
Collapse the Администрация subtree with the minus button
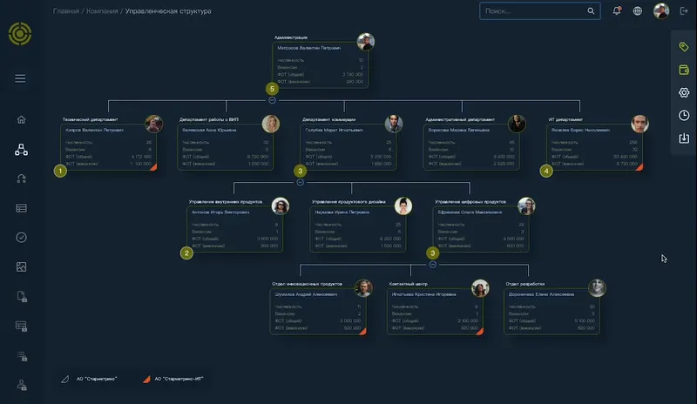pos(273,100)
